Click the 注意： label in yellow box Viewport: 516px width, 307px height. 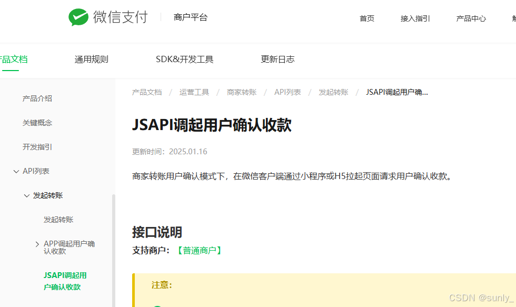162,285
